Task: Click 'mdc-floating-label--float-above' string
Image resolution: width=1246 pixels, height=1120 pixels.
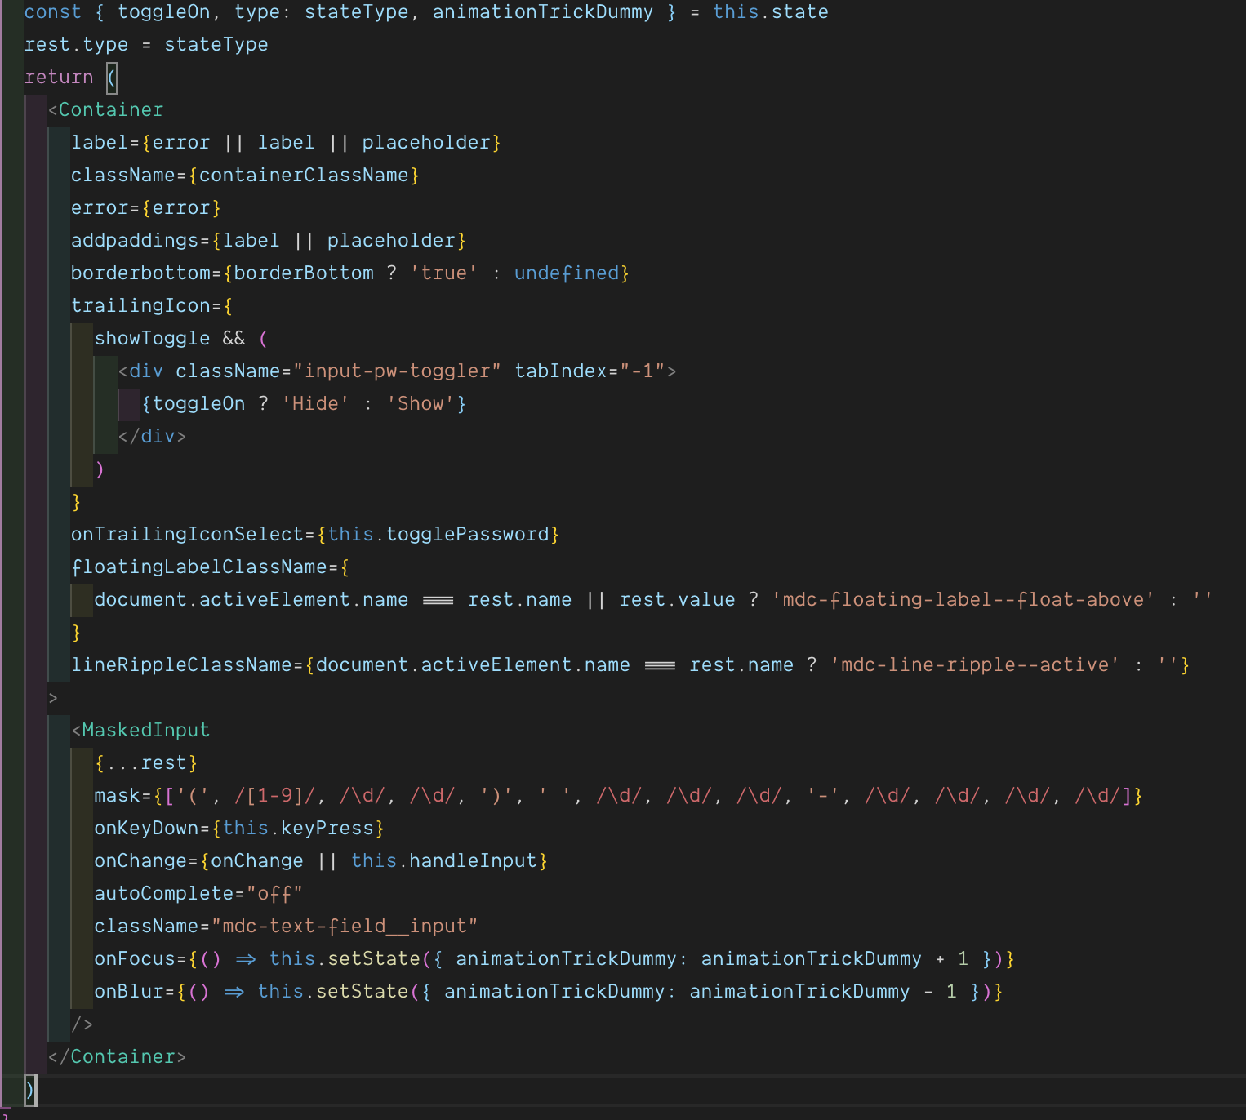Action: (x=963, y=600)
